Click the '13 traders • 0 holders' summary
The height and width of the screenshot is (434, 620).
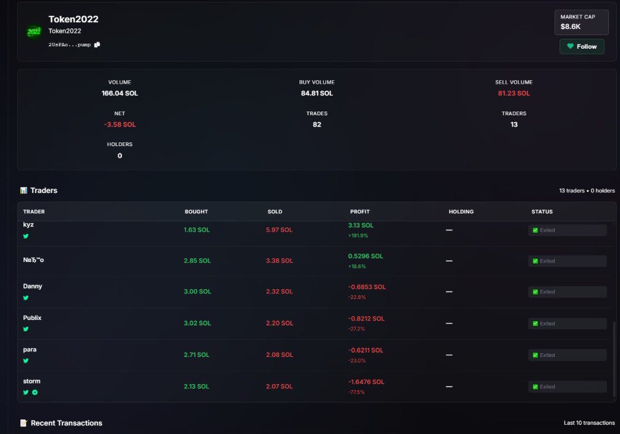coord(587,190)
